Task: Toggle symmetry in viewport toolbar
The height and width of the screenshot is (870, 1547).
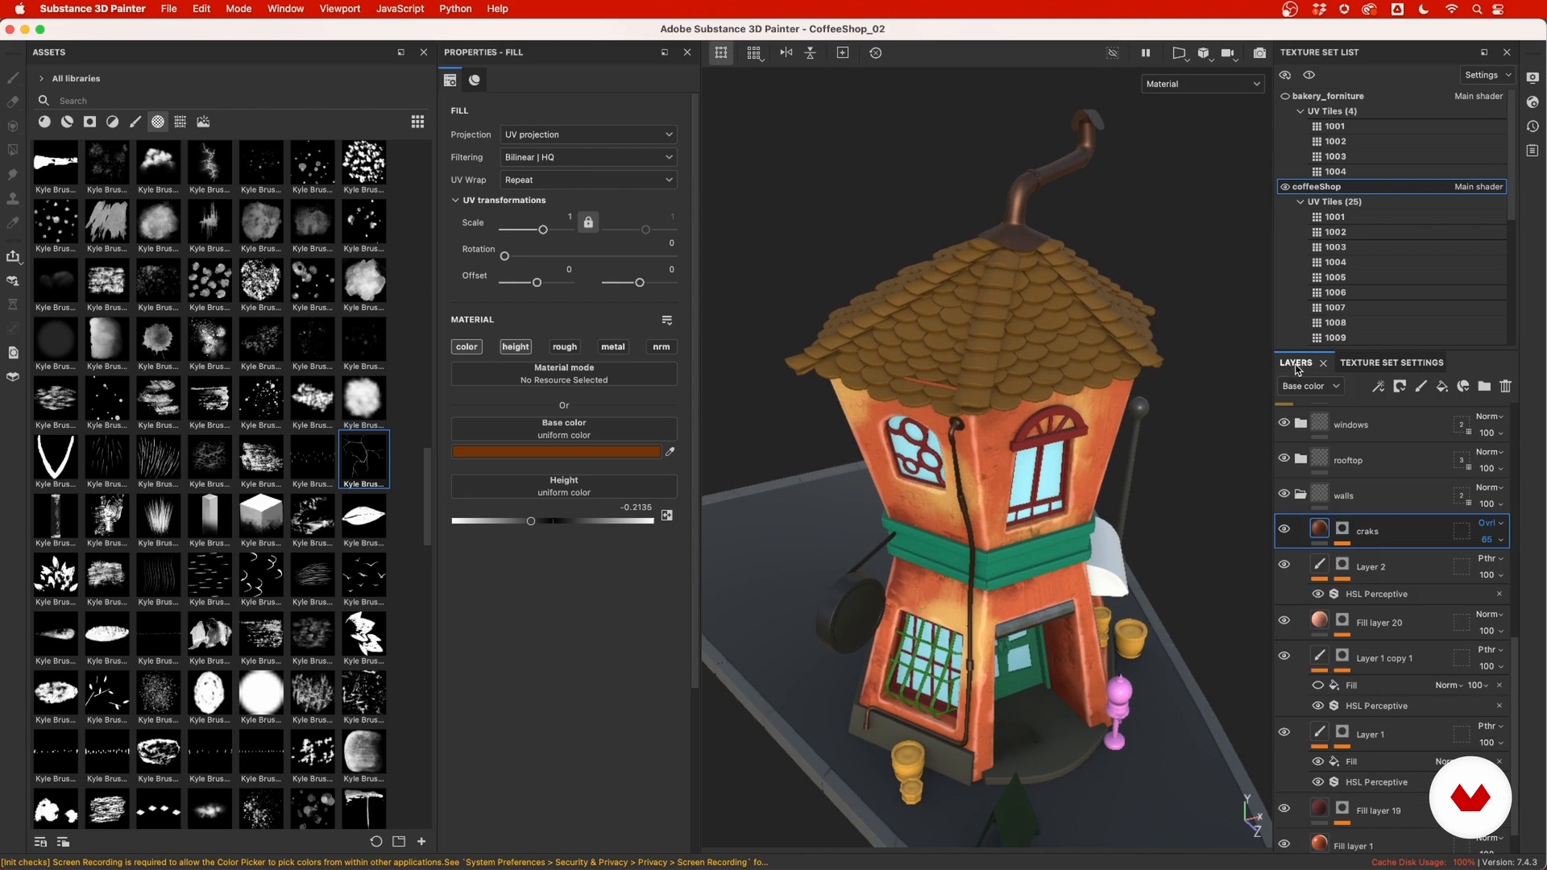Action: (786, 52)
